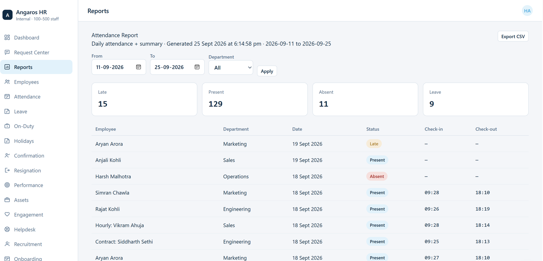Select the Employees menu item
The width and height of the screenshot is (543, 261).
point(36,82)
